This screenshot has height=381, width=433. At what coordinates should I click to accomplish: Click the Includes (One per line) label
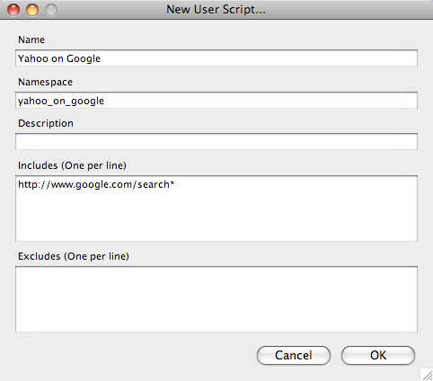tap(72, 165)
